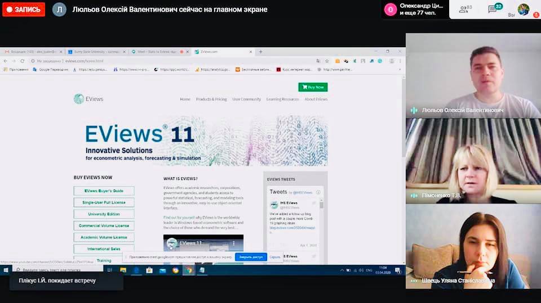The width and height of the screenshot is (541, 303).
Task: Play the EViews 11 video
Action: 203,249
